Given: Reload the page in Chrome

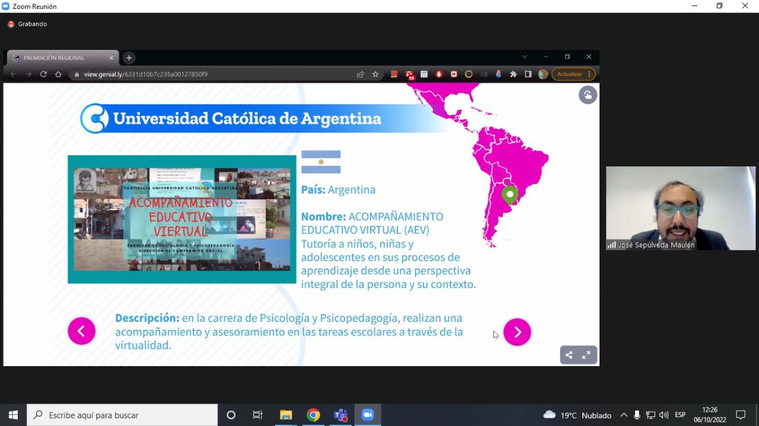Looking at the screenshot, I should (43, 74).
